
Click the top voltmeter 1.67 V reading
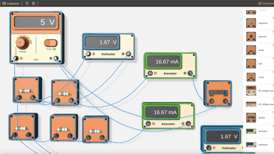click(102, 42)
